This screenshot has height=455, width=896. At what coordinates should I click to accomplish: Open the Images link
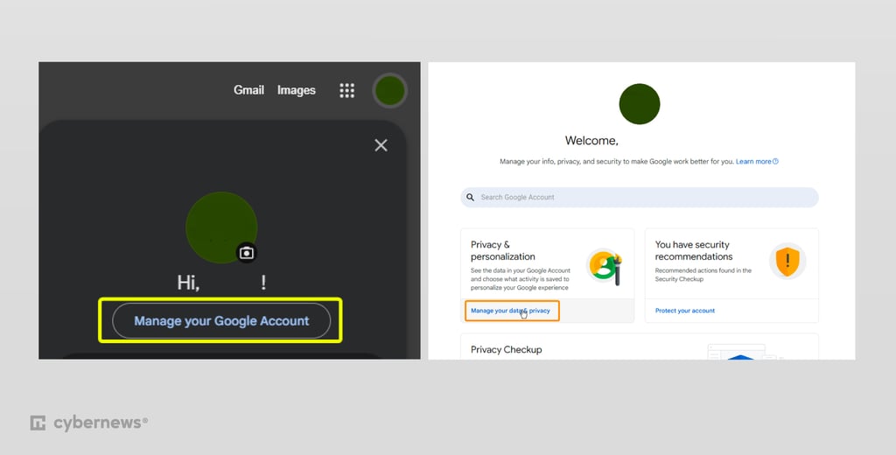point(296,90)
